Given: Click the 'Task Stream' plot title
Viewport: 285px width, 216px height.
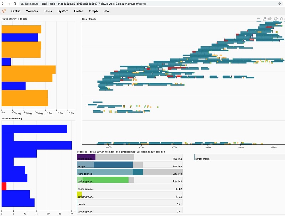Looking at the screenshot, I should [x=89, y=19].
